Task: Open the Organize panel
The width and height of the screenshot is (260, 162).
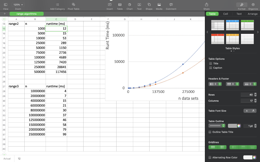Action: (253, 5)
